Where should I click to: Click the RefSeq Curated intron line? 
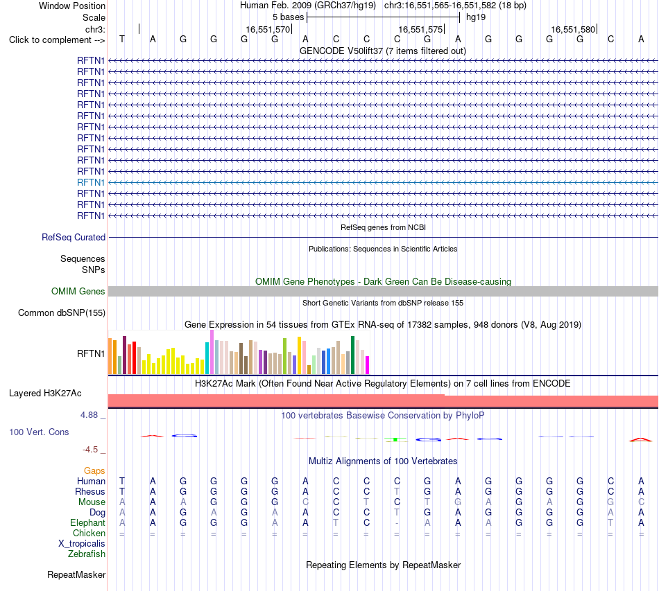click(383, 237)
